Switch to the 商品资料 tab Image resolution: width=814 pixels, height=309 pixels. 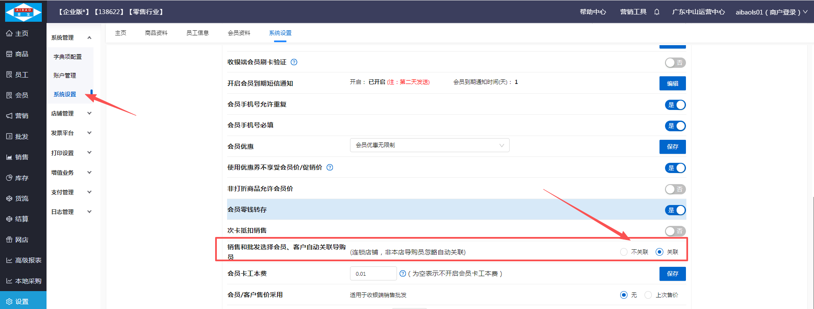coord(156,33)
